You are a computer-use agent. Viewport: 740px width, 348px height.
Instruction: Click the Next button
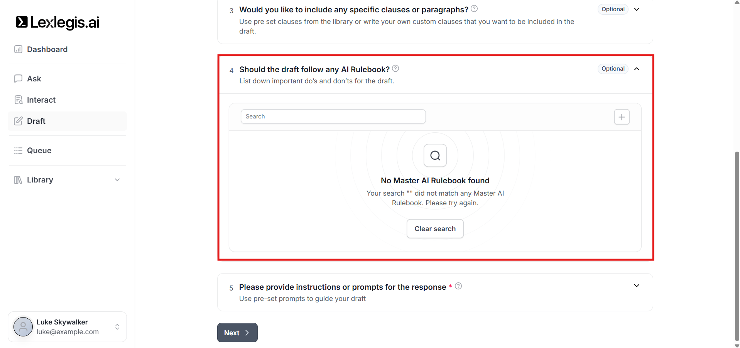click(237, 333)
